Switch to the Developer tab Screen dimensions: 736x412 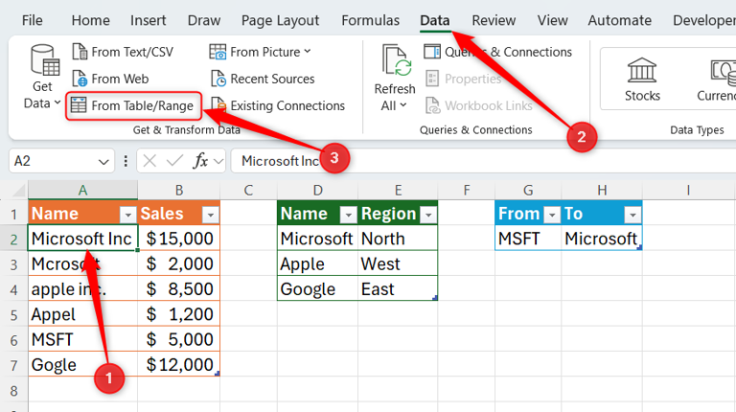pyautogui.click(x=704, y=20)
